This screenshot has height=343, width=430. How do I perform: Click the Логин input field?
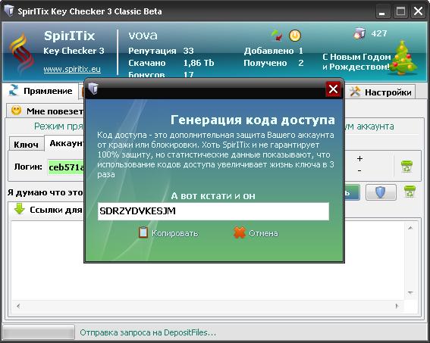coord(65,167)
